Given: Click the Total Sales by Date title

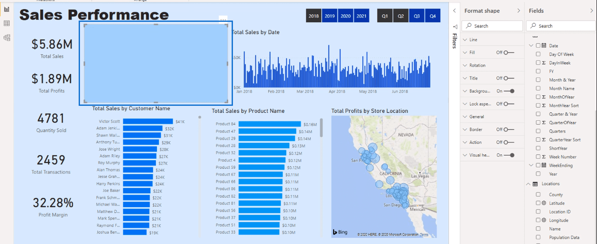Looking at the screenshot, I should (256, 32).
